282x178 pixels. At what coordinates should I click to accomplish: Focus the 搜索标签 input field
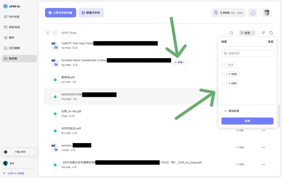point(247,53)
